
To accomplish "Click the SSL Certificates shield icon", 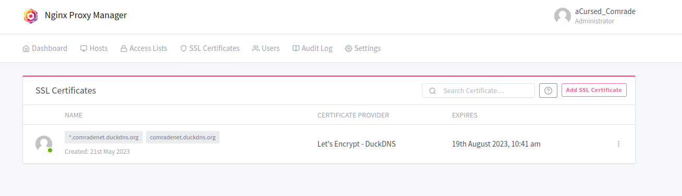I will pos(184,48).
